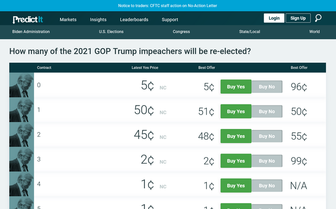Switch to U.S. Elections category
Image resolution: width=336 pixels, height=209 pixels.
(111, 32)
